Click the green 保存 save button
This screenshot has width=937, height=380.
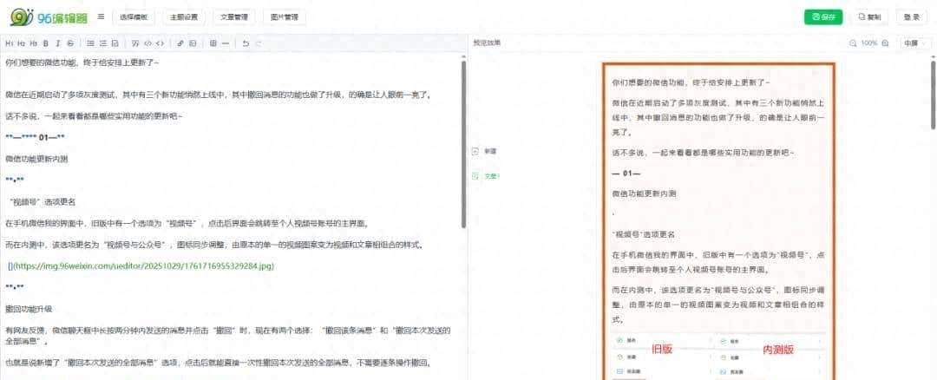(x=822, y=17)
